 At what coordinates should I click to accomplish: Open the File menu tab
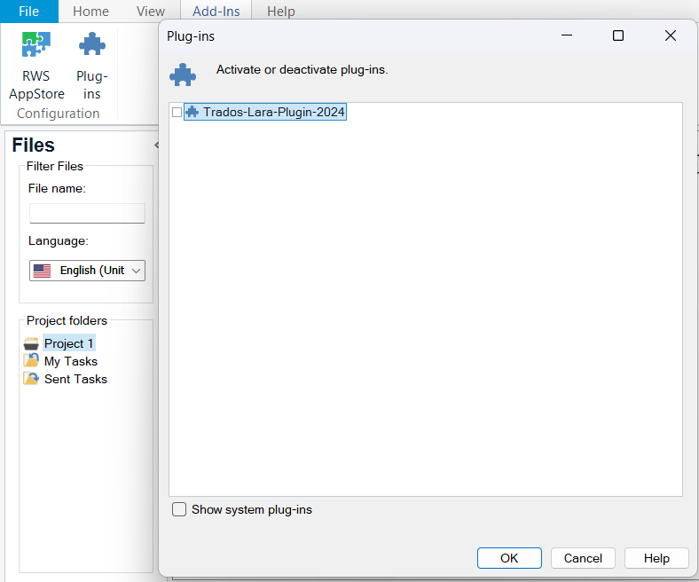29,12
